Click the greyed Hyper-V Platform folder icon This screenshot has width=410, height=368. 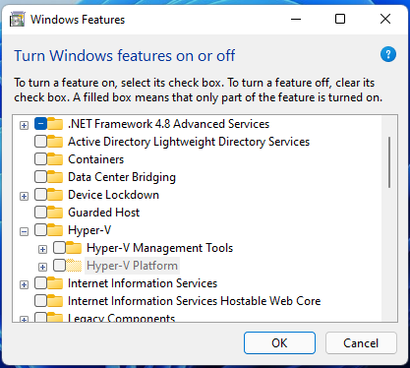(74, 266)
